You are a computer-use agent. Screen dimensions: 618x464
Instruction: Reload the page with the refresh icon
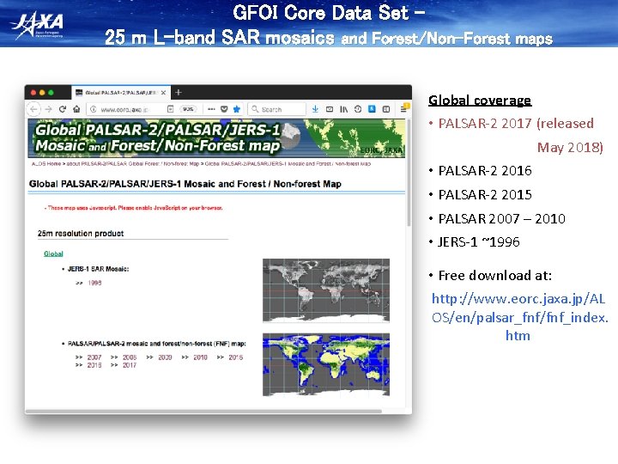pos(63,109)
